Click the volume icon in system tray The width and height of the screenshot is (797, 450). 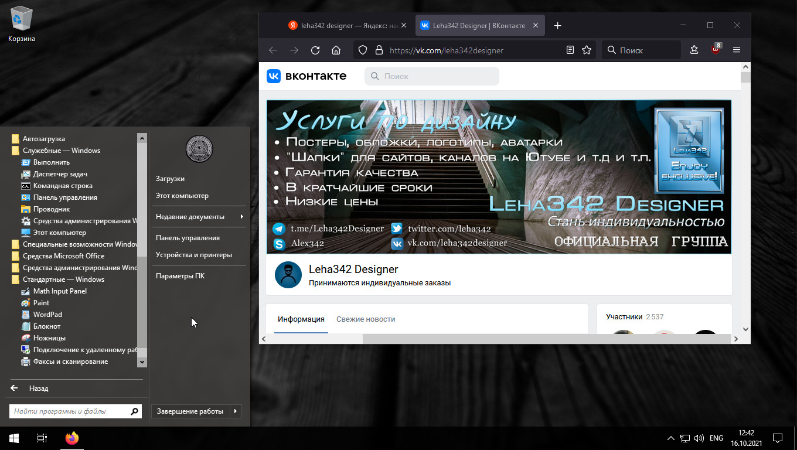click(699, 438)
